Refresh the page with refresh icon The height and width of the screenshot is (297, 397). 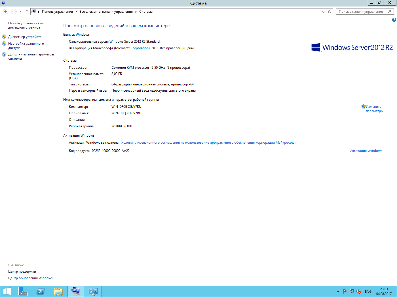click(x=330, y=12)
